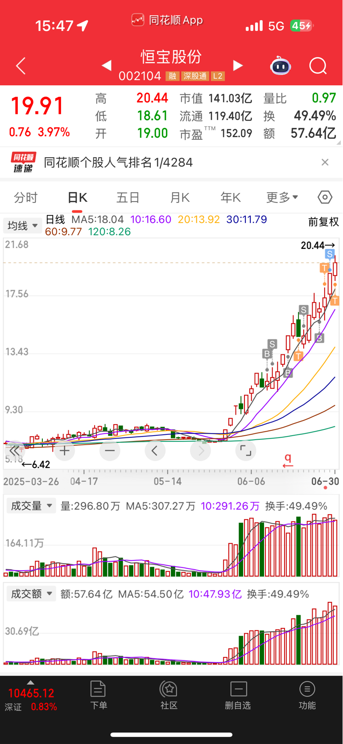Open the 功能 functions menu
The image size is (343, 744).
click(307, 695)
